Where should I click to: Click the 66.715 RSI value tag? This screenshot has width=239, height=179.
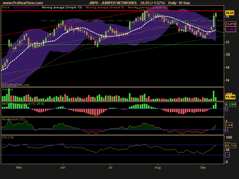click(231, 146)
